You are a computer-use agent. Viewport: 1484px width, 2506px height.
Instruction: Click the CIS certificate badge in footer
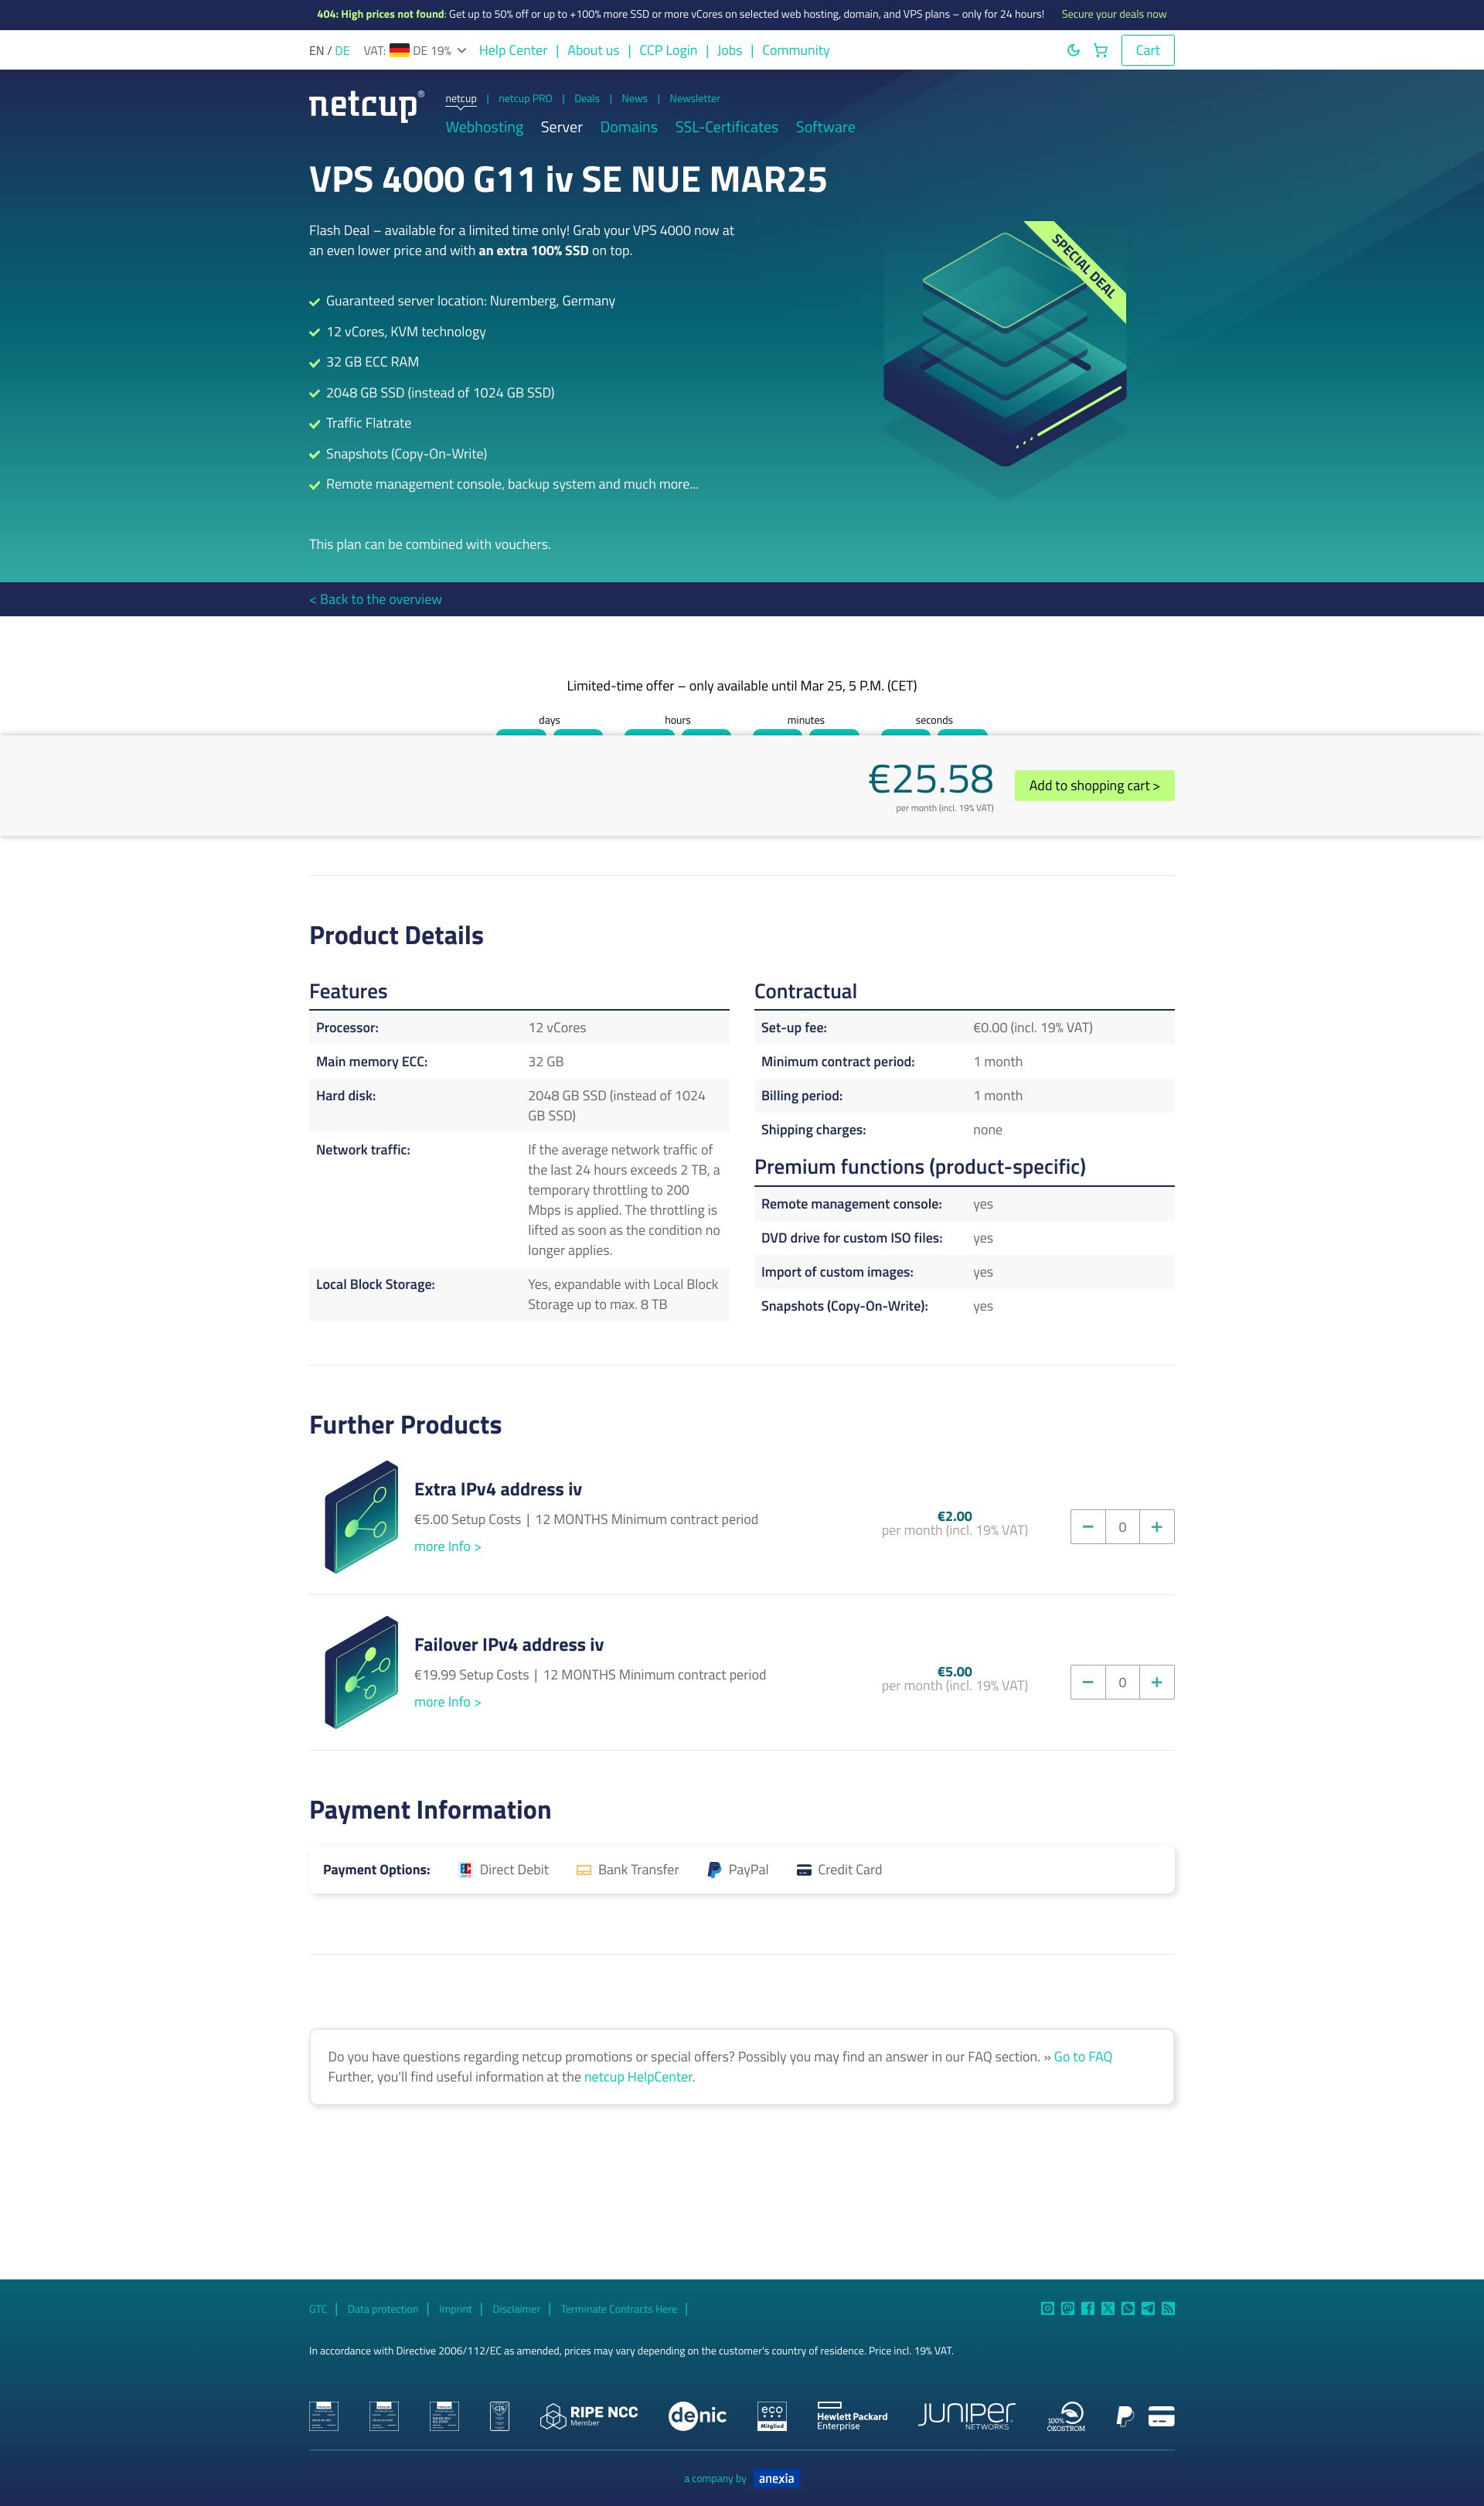coord(500,2416)
